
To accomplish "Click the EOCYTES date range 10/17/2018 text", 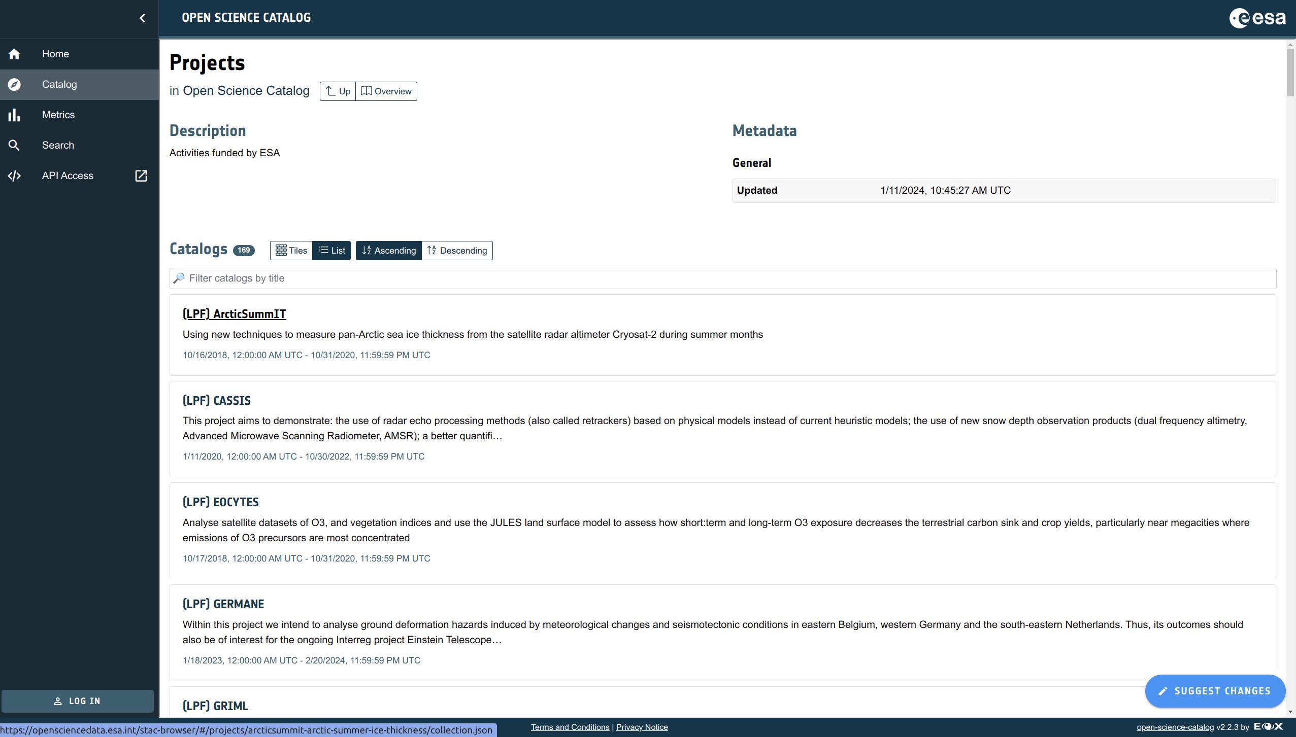I will (x=307, y=559).
